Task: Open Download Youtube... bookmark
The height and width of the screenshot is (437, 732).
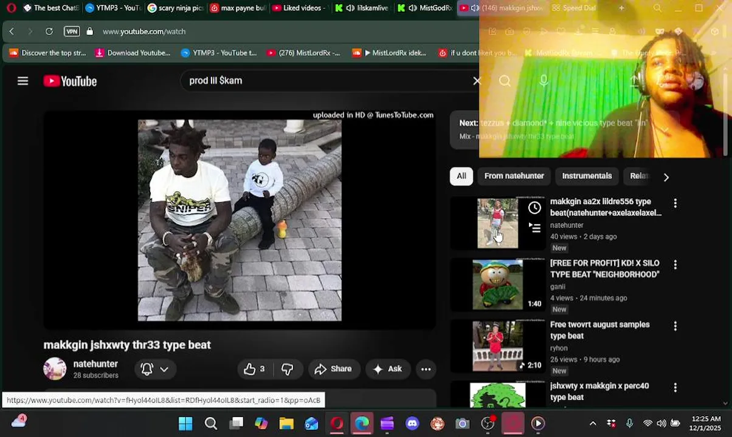Action: [133, 53]
